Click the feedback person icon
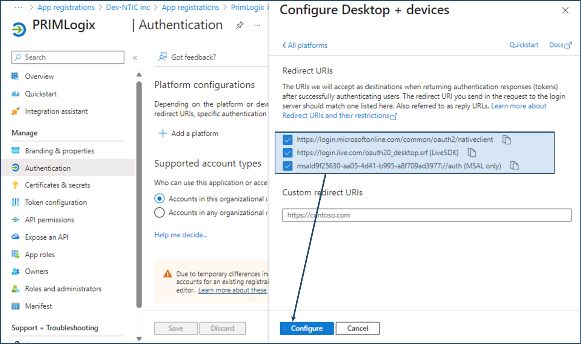The height and width of the screenshot is (344, 581). pyautogui.click(x=163, y=57)
